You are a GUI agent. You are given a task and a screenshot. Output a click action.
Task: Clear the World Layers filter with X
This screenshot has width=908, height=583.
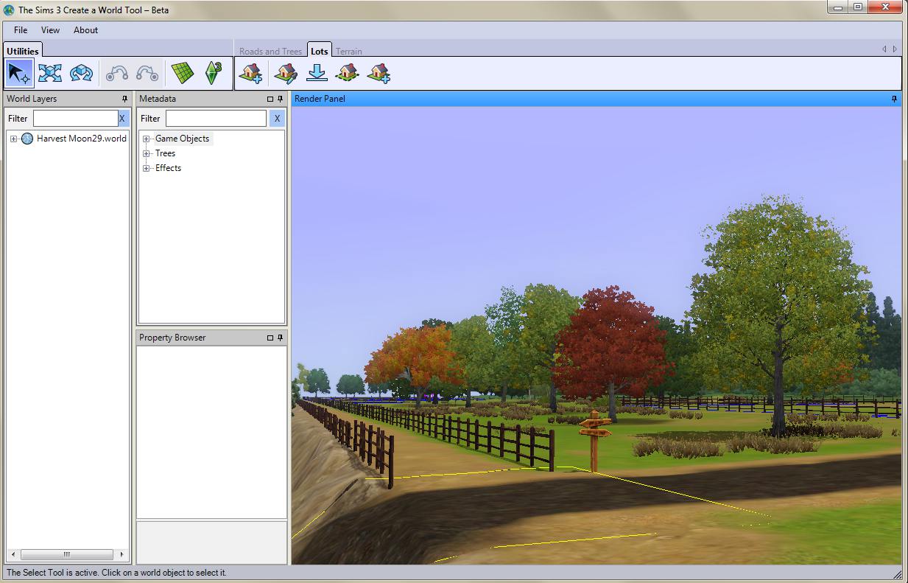[x=123, y=118]
